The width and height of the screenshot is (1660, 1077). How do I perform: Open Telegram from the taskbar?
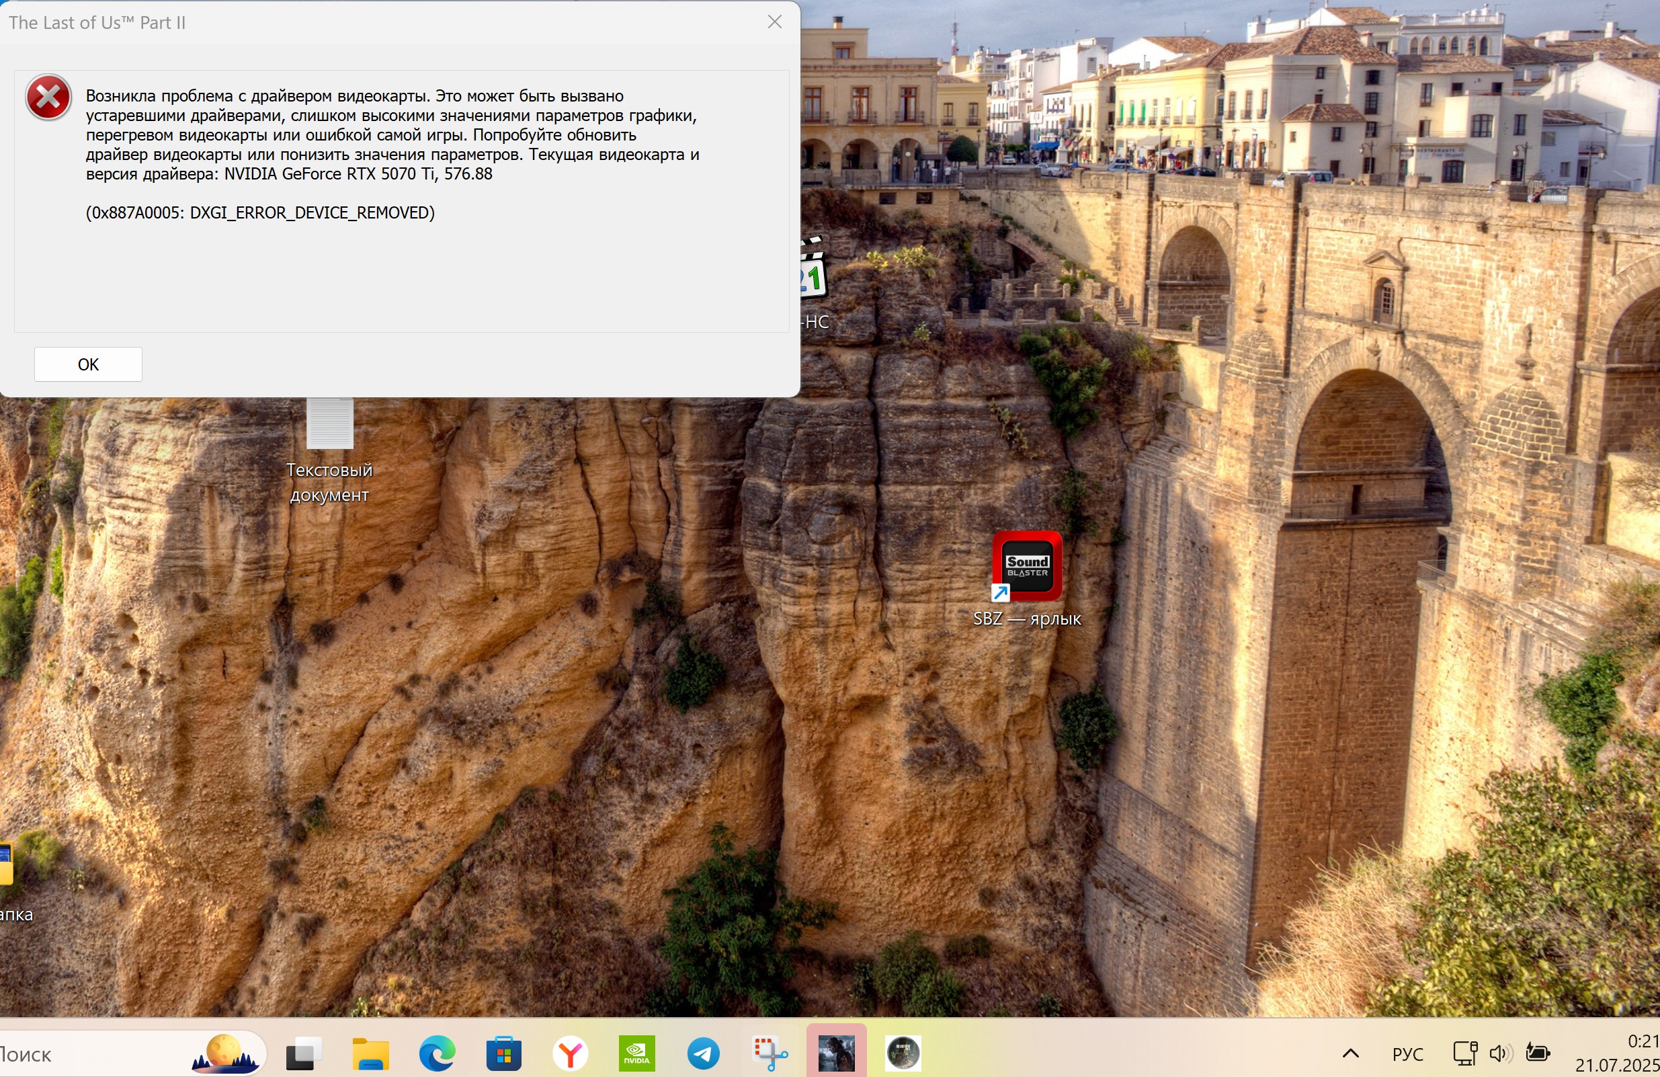pyautogui.click(x=703, y=1053)
